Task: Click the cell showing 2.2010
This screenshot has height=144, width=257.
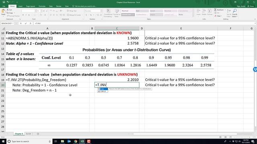Action: [117, 80]
